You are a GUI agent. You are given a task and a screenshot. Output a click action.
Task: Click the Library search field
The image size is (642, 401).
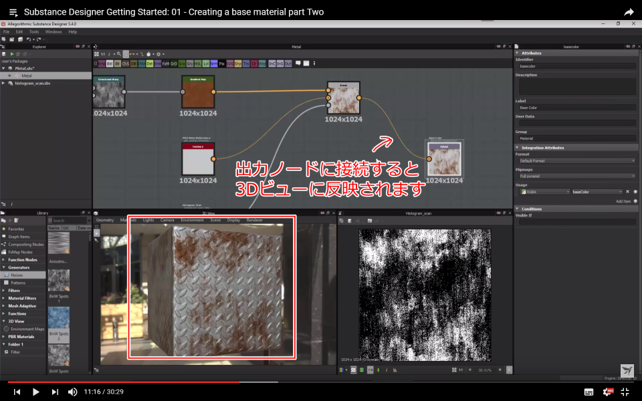69,221
